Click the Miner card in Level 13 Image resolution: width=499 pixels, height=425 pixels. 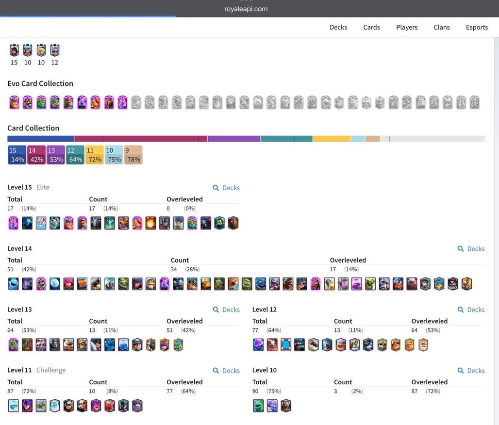click(x=137, y=345)
